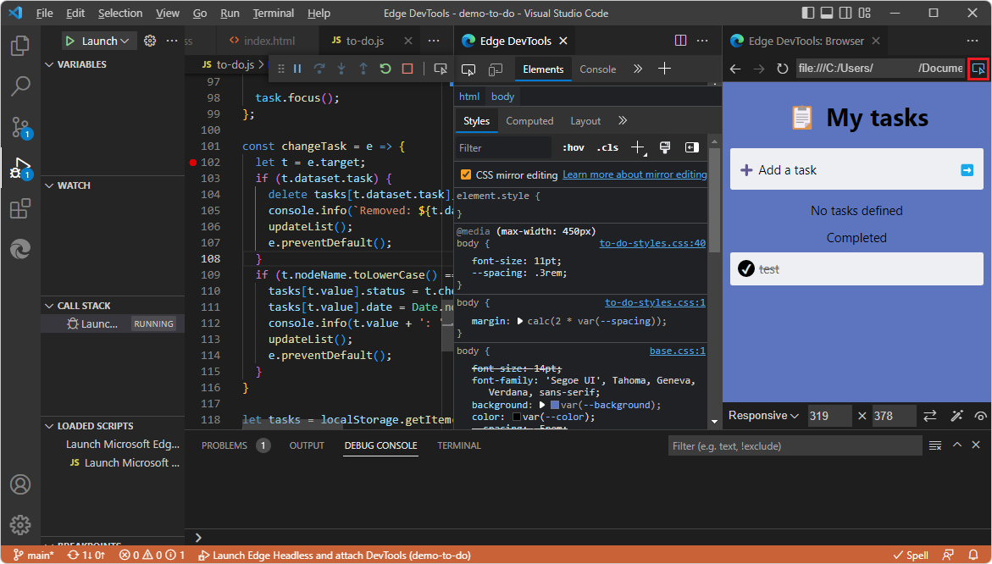Uncheck CSS mirror editing
The height and width of the screenshot is (564, 992).
465,174
